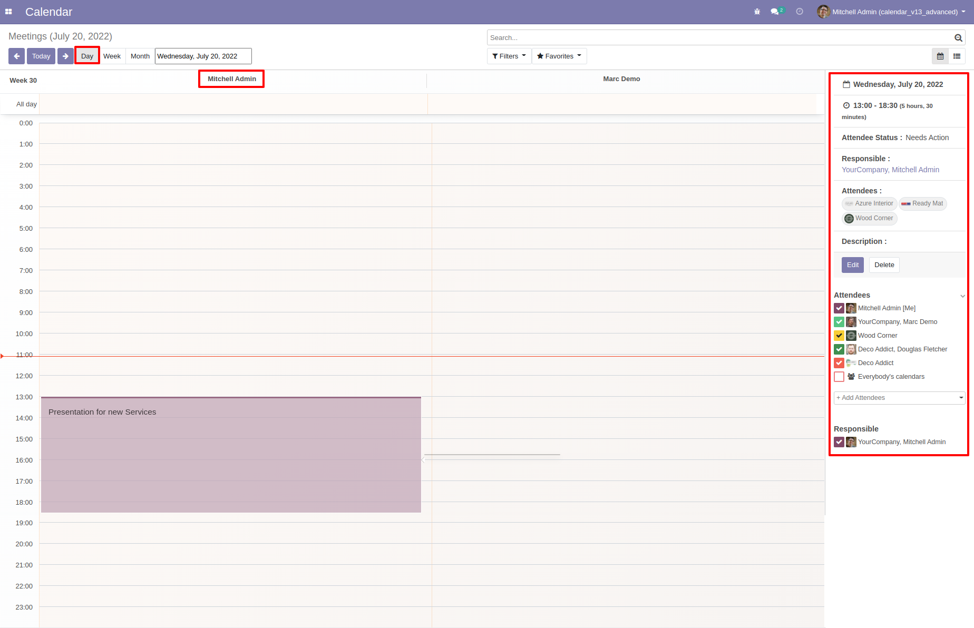
Task: Click Mitchell Admin avatar in top bar
Action: point(823,12)
